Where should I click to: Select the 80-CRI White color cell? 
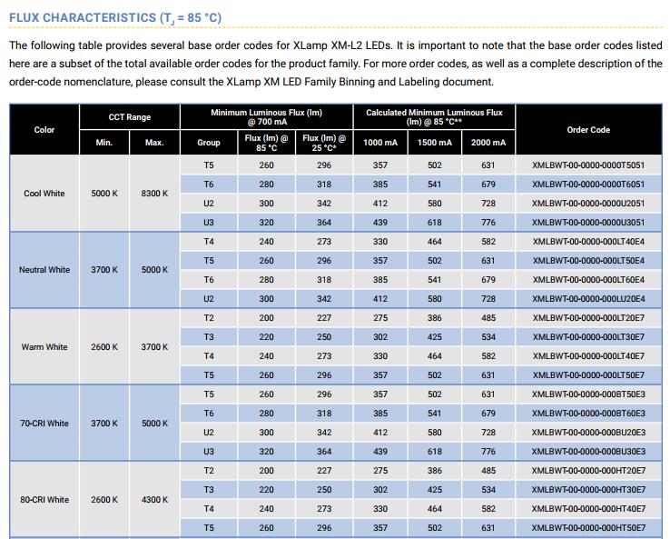coord(44,500)
